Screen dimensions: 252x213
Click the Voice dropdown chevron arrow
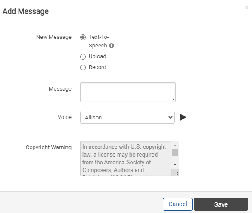tap(171, 117)
